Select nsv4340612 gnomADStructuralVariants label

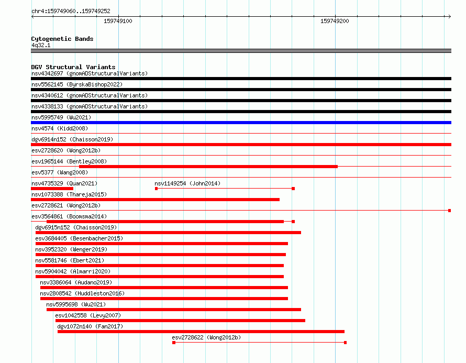click(x=90, y=95)
